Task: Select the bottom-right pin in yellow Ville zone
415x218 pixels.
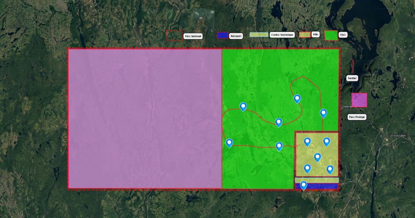Action: point(330,170)
